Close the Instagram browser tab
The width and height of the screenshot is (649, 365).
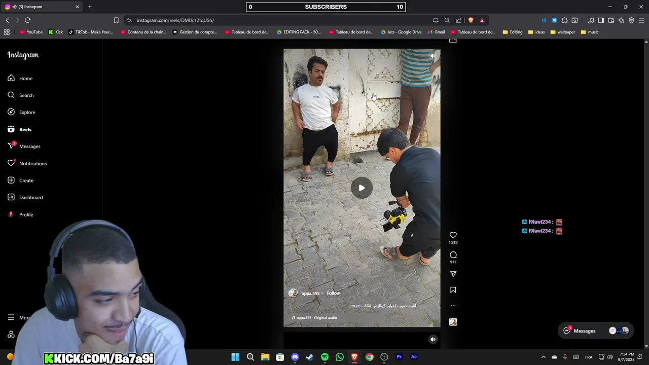pos(77,7)
